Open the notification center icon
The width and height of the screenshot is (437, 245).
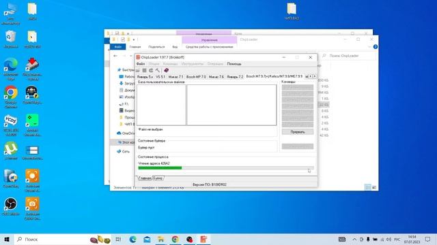[x=428, y=239]
